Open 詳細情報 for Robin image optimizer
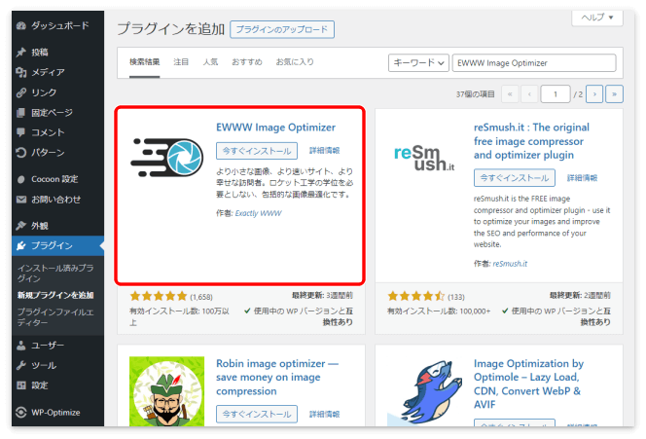Image resolution: width=646 pixels, height=439 pixels. click(x=325, y=414)
